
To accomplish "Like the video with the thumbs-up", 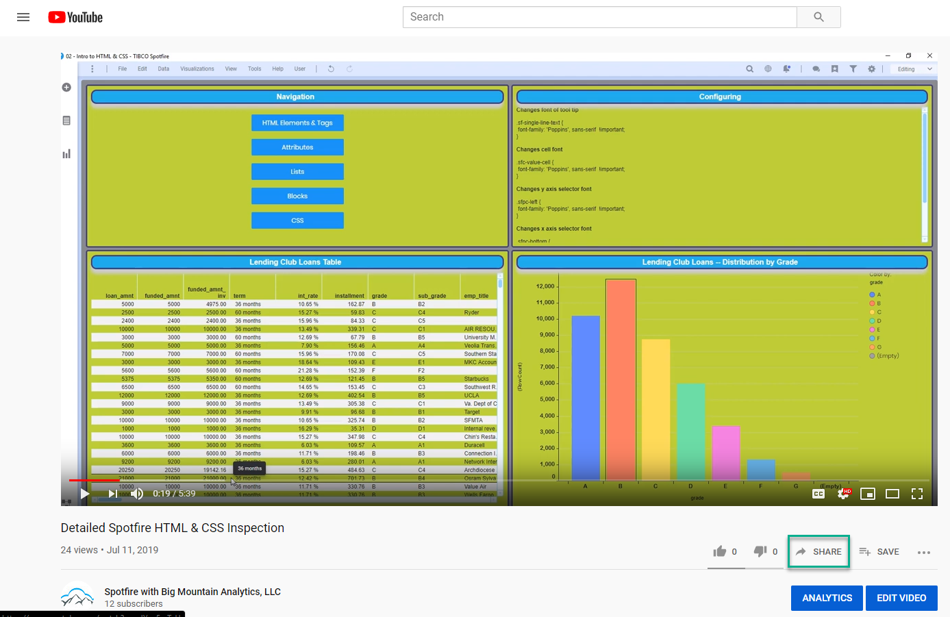I will point(720,551).
